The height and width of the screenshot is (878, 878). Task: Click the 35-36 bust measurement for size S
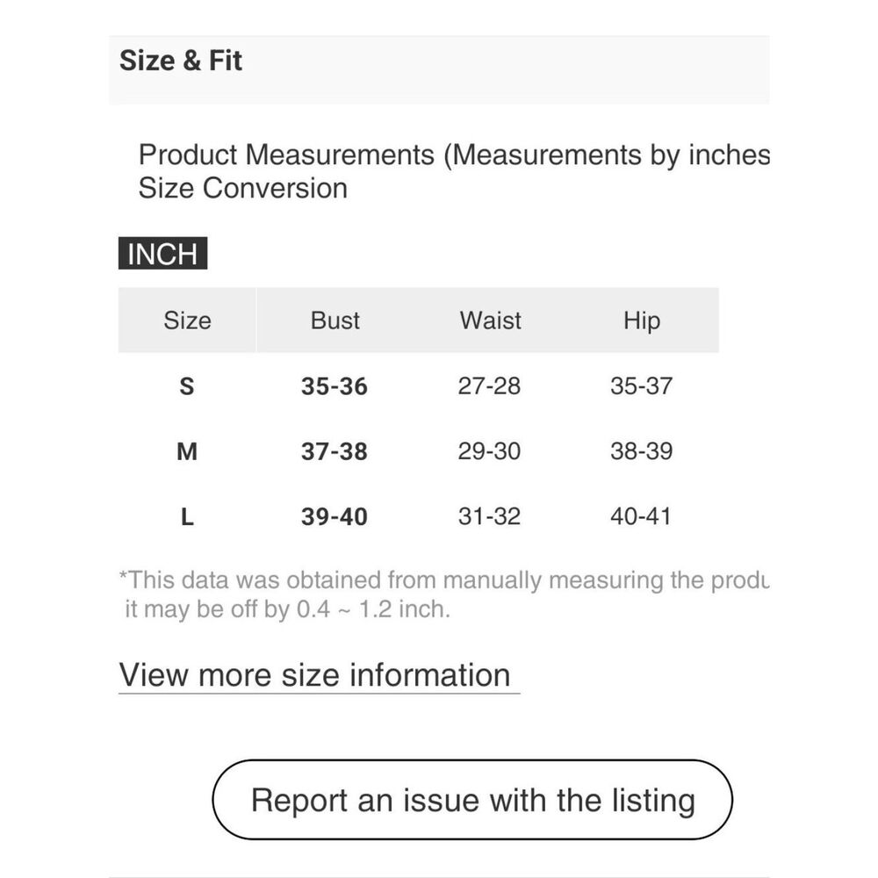coord(335,386)
